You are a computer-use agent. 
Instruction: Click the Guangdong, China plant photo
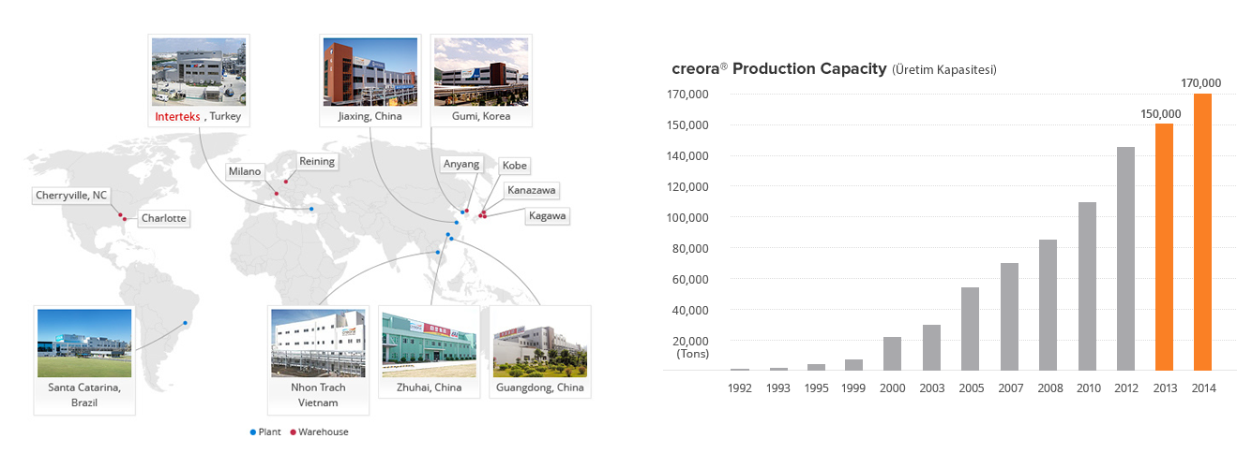point(540,343)
